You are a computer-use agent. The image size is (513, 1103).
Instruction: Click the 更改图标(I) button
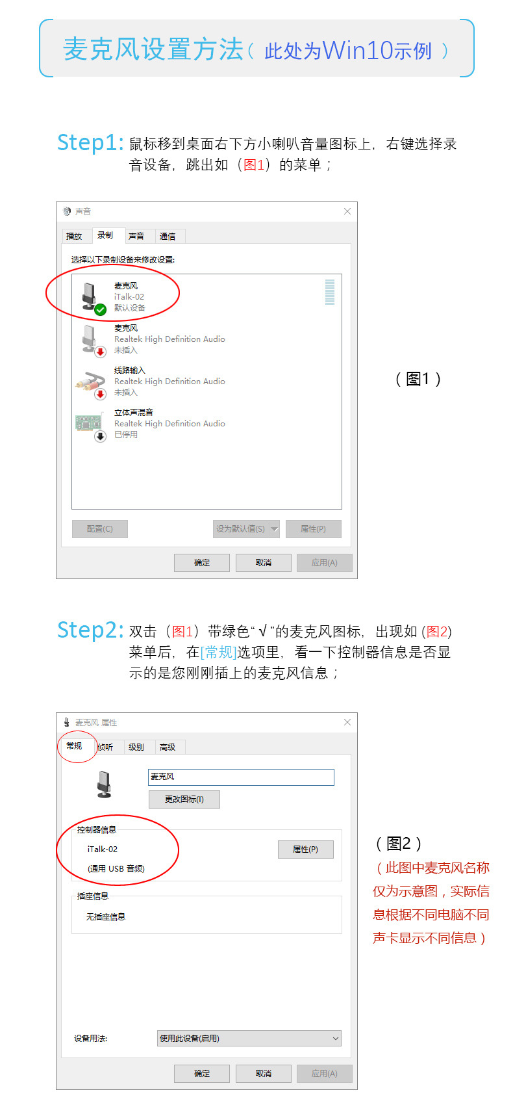(x=184, y=799)
